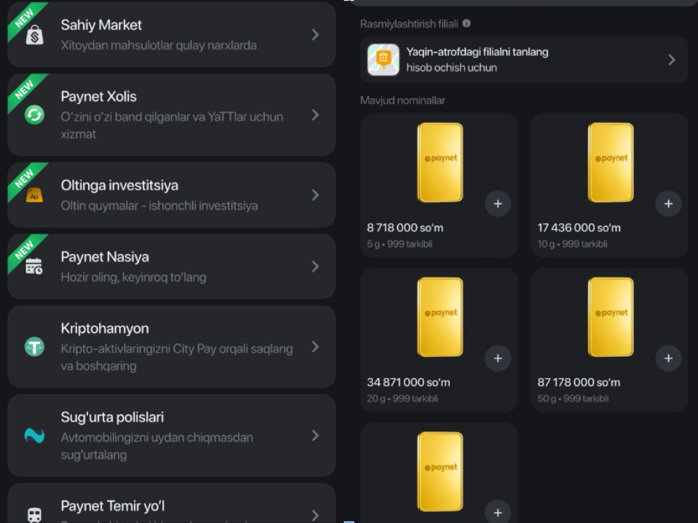698x523 pixels.
Task: Add the 10 g gold bar
Action: [668, 204]
